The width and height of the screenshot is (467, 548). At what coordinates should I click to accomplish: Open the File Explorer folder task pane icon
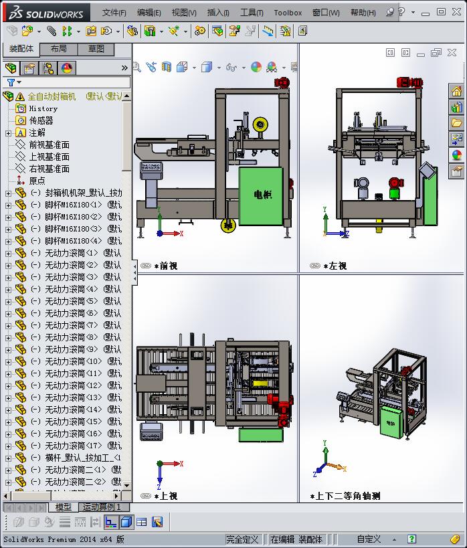coord(456,123)
